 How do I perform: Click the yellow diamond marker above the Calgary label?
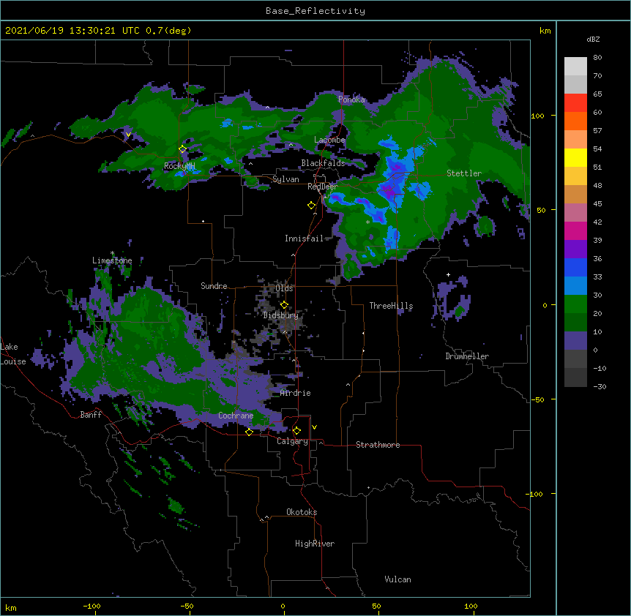click(x=296, y=431)
